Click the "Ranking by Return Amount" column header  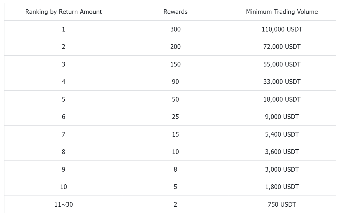[63, 12]
